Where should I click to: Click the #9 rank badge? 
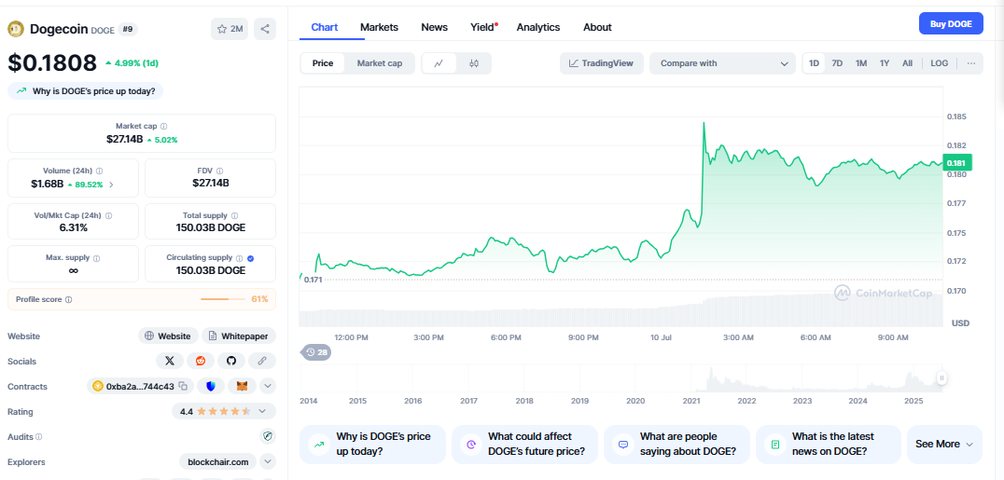(x=128, y=29)
